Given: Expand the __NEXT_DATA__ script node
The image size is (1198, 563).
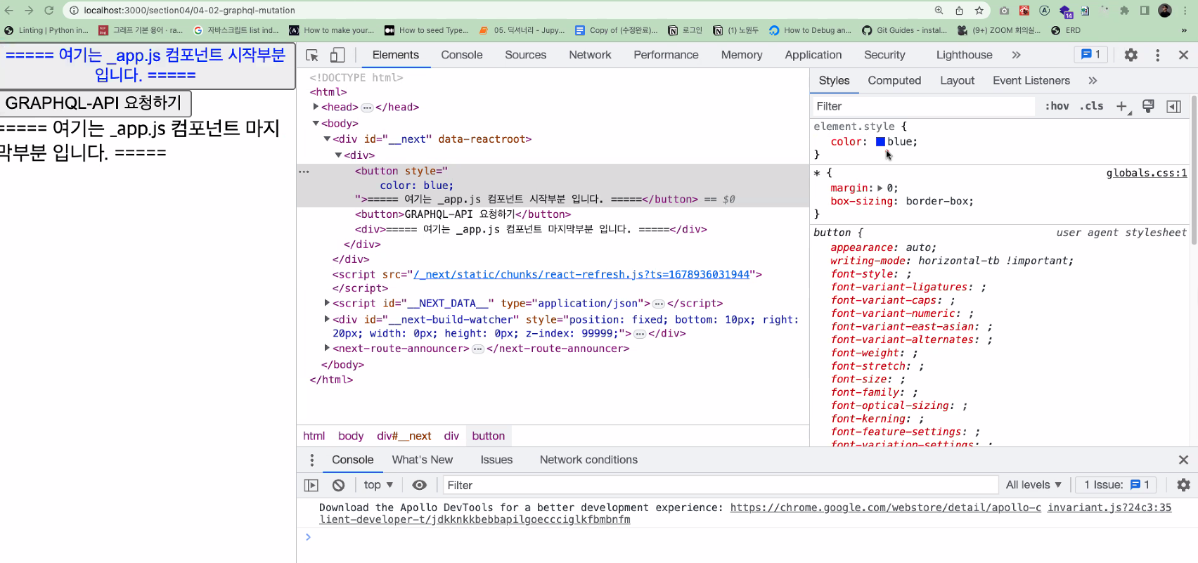Looking at the screenshot, I should (327, 303).
